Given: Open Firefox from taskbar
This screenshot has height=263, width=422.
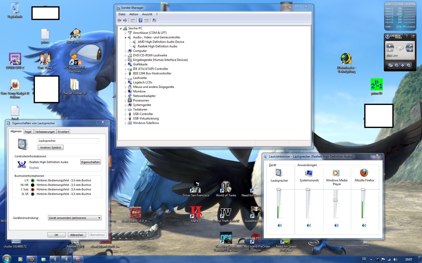Looking at the screenshot, I should (x=32, y=259).
